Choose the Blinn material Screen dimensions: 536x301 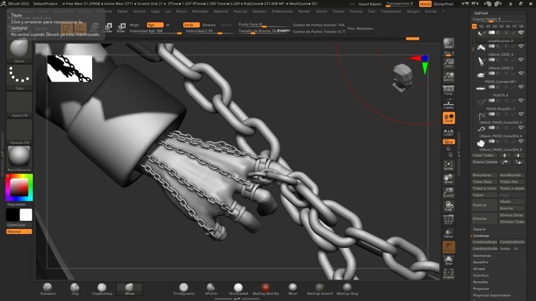[x=293, y=289]
